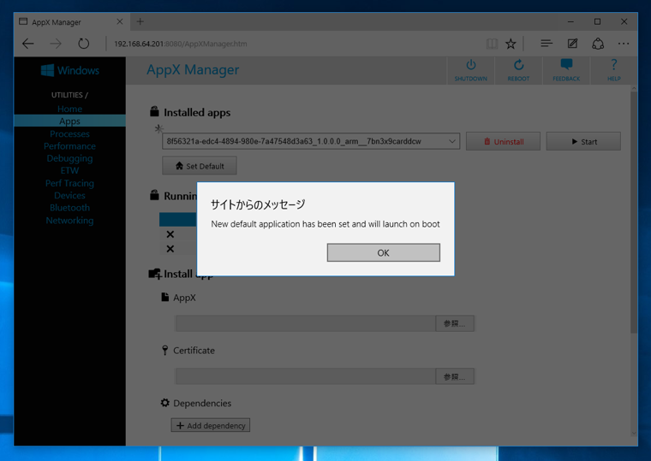Open the browser Hub icon
Image resolution: width=651 pixels, height=461 pixels.
(546, 44)
